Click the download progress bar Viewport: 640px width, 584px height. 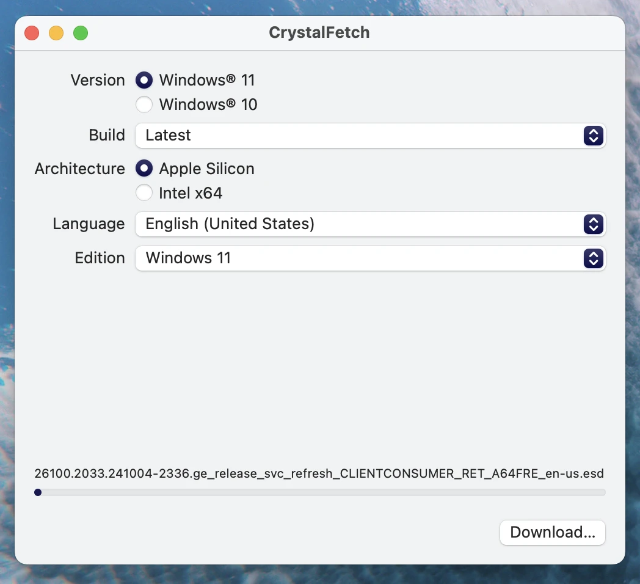(319, 492)
